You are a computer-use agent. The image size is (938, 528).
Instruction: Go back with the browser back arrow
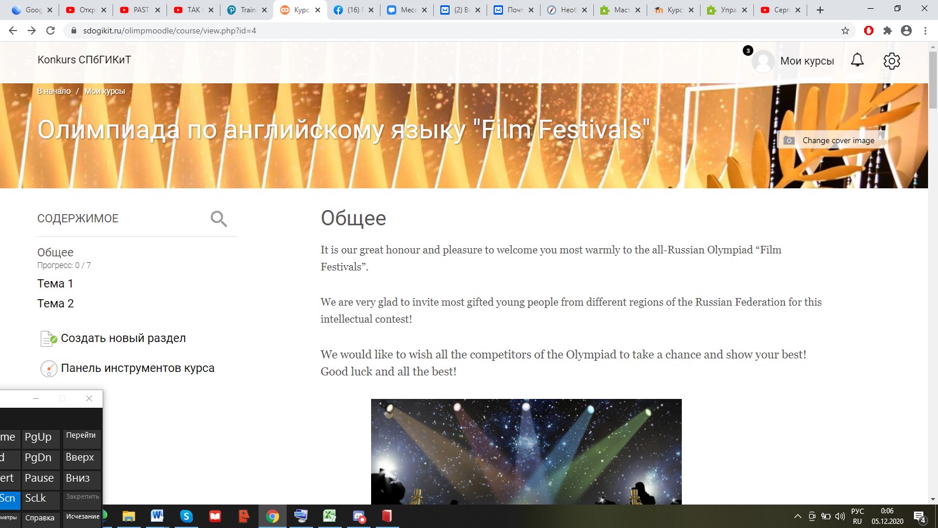point(13,31)
